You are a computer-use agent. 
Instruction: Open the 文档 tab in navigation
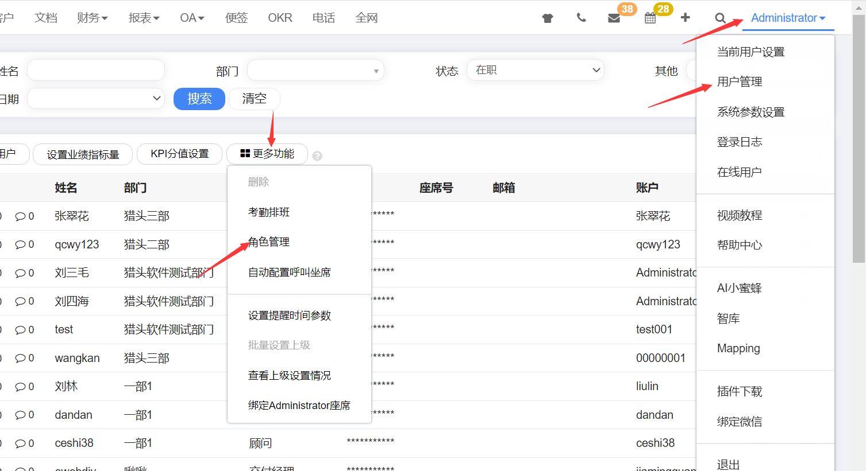[45, 18]
